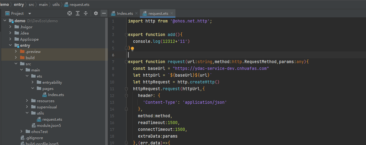Collapse the utils folder
The image size is (366, 145).
coord(27,113)
